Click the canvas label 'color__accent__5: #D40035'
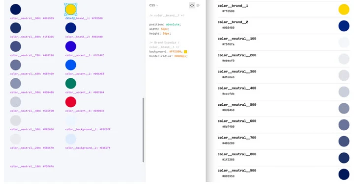This screenshot has width=354, height=185. coord(85,111)
